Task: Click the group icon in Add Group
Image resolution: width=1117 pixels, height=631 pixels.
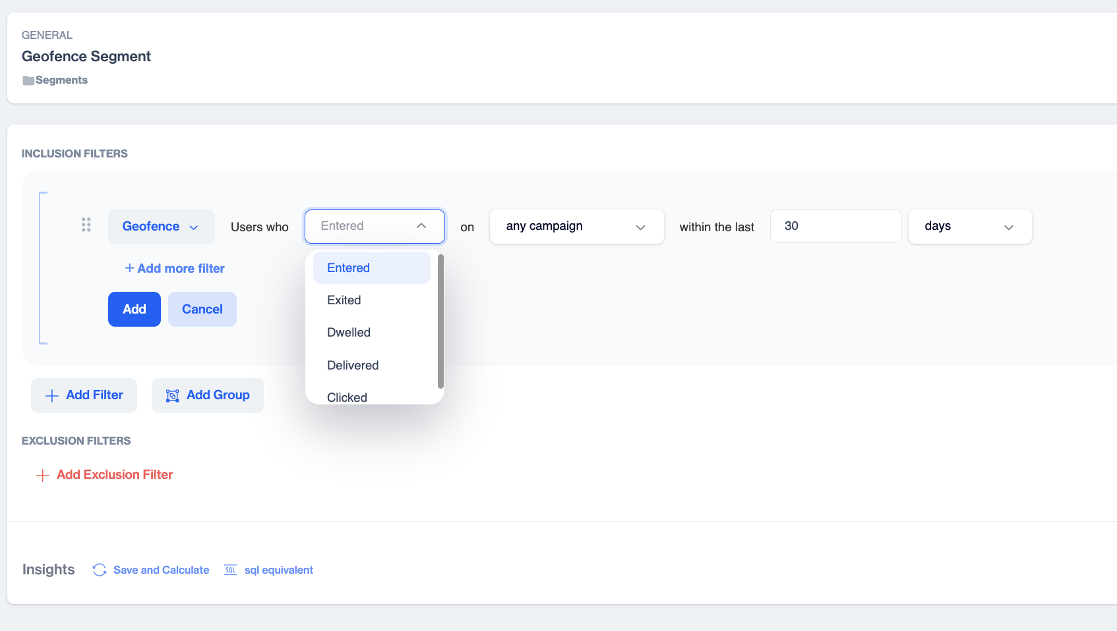Action: [x=173, y=396]
